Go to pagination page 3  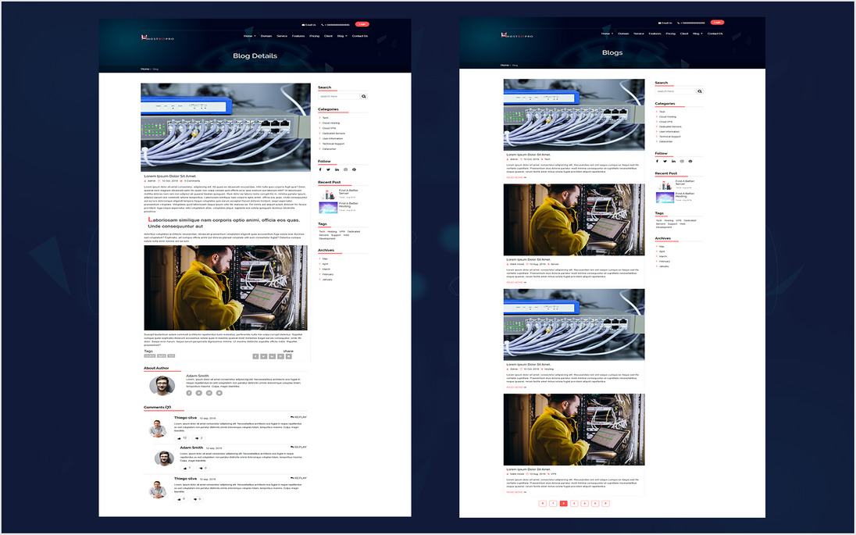(x=574, y=503)
